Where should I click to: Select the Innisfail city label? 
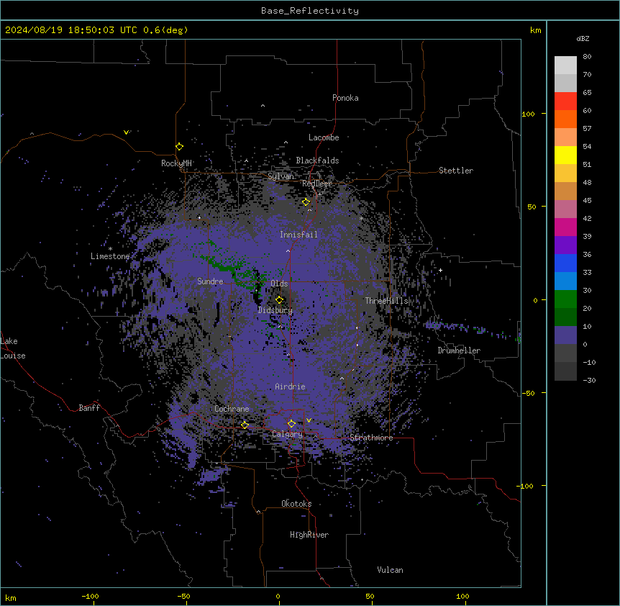pyautogui.click(x=298, y=235)
